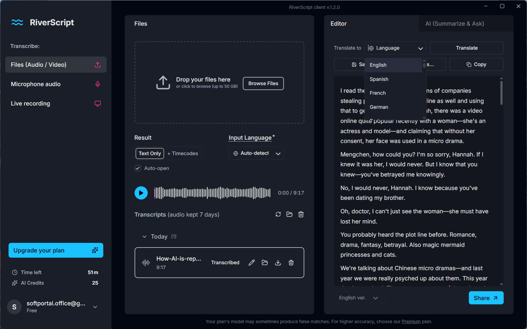Click the Time left clock icon
Screen dimensions: 527x329
click(15, 272)
